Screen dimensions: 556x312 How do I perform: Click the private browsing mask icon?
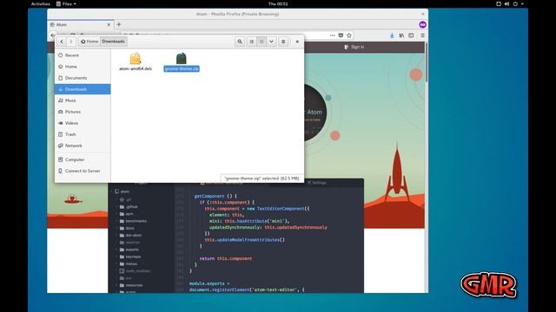click(422, 24)
